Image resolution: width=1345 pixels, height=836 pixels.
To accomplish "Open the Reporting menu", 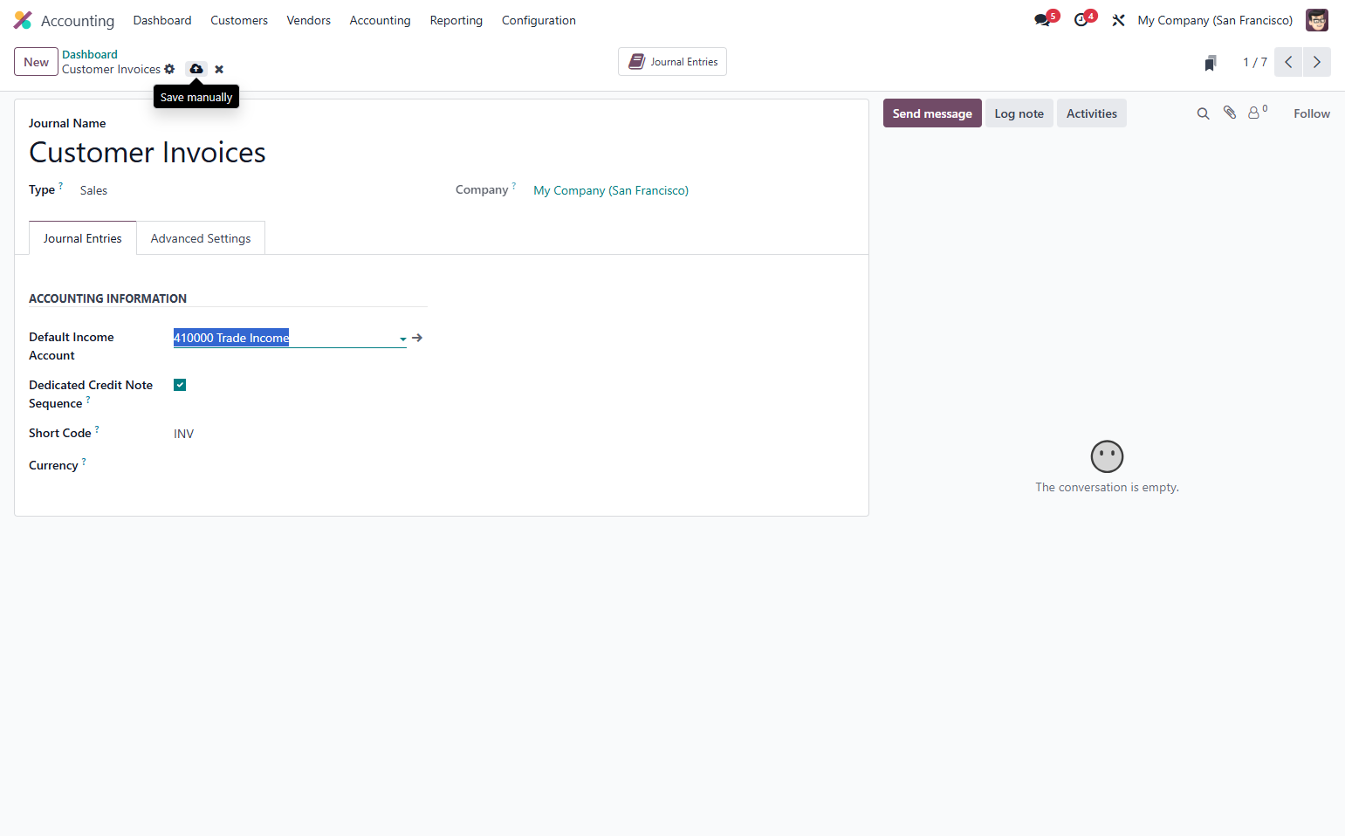I will pos(456,20).
